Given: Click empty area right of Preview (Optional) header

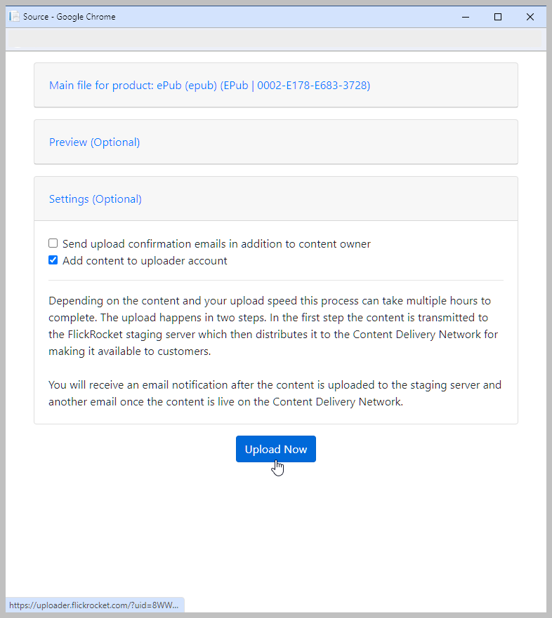Looking at the screenshot, I should click(x=330, y=142).
